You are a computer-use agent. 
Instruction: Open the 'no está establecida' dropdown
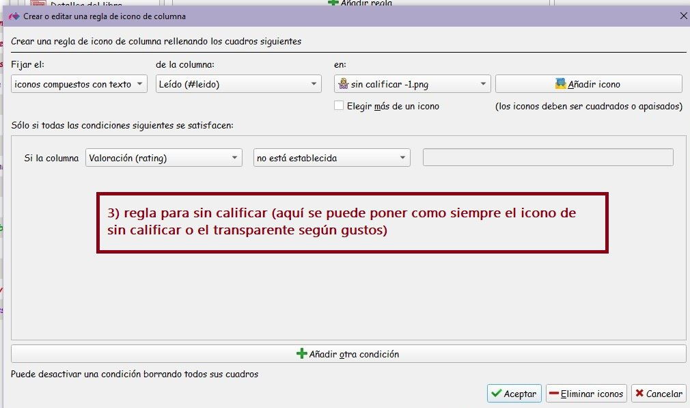[x=332, y=158]
